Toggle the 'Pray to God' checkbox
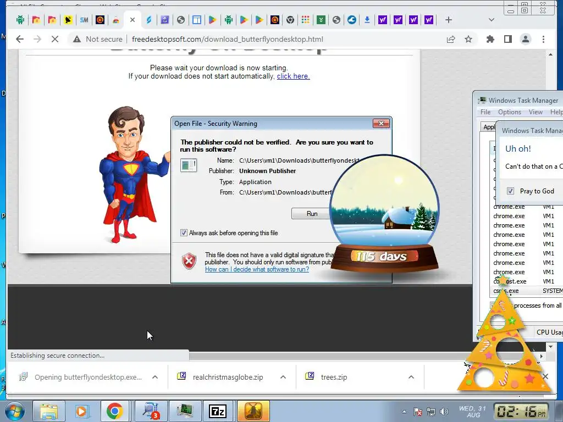 point(510,191)
